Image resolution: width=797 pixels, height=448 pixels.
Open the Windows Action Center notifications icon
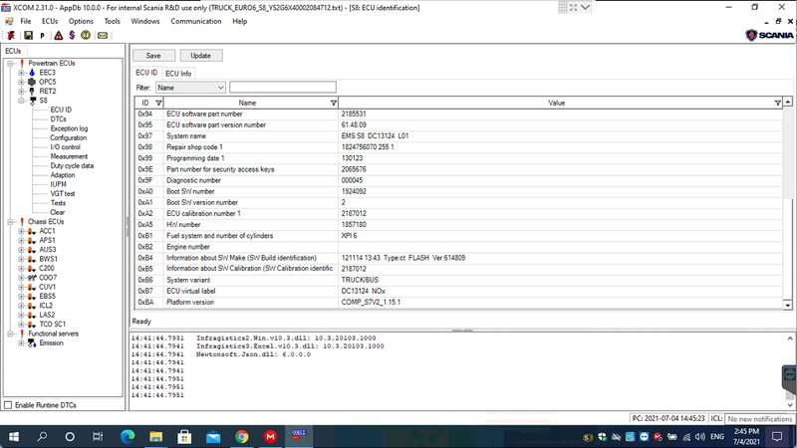(777, 437)
